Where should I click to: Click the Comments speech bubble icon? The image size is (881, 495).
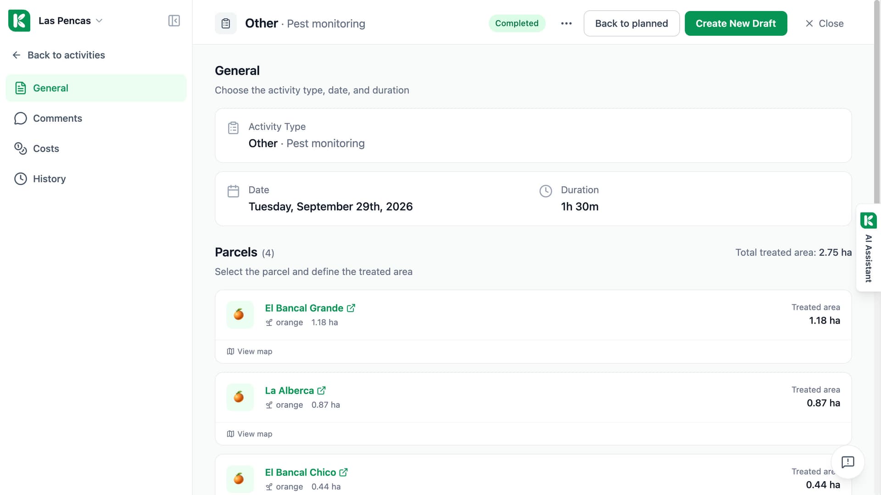(x=21, y=118)
